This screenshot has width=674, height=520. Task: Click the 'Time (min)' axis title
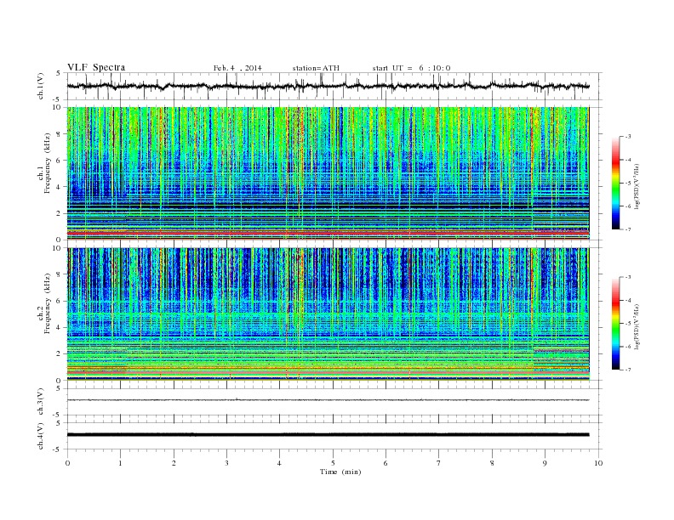340,472
